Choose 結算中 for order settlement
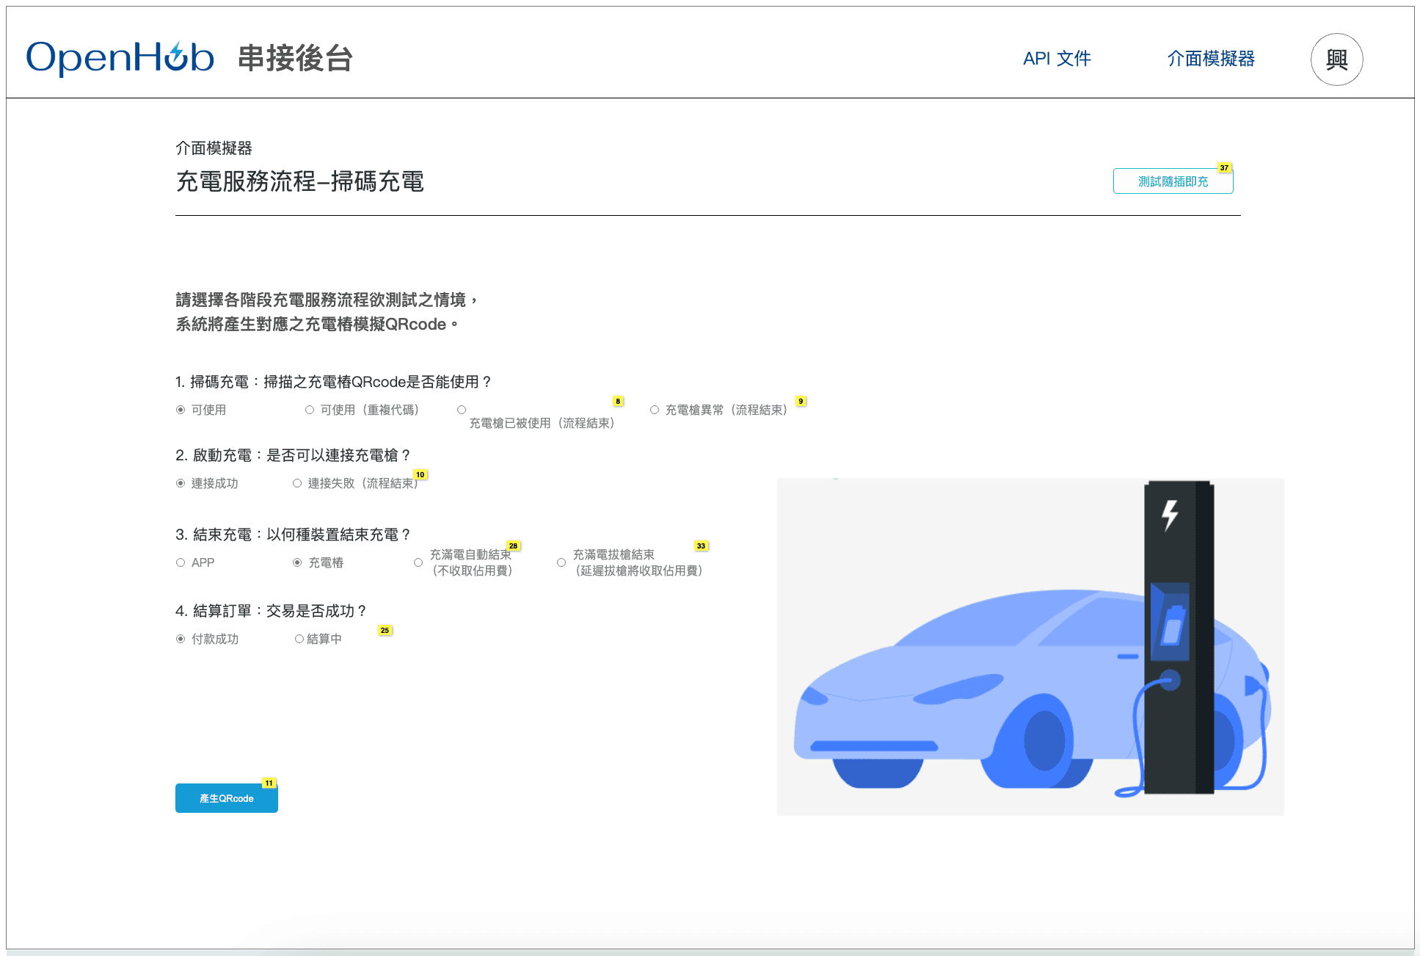The height and width of the screenshot is (956, 1420). tap(299, 639)
